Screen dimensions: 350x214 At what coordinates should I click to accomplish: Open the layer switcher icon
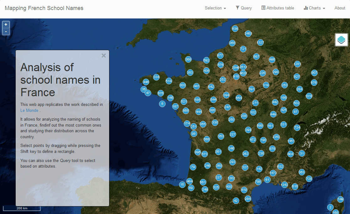pos(341,40)
